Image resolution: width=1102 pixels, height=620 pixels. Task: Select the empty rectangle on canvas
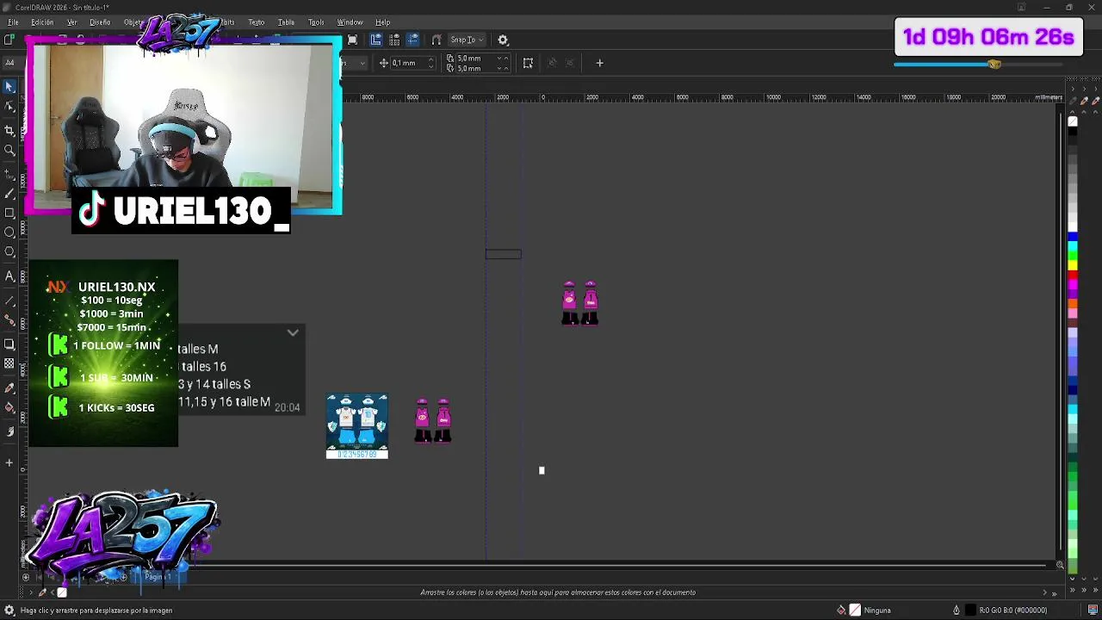[x=503, y=254]
